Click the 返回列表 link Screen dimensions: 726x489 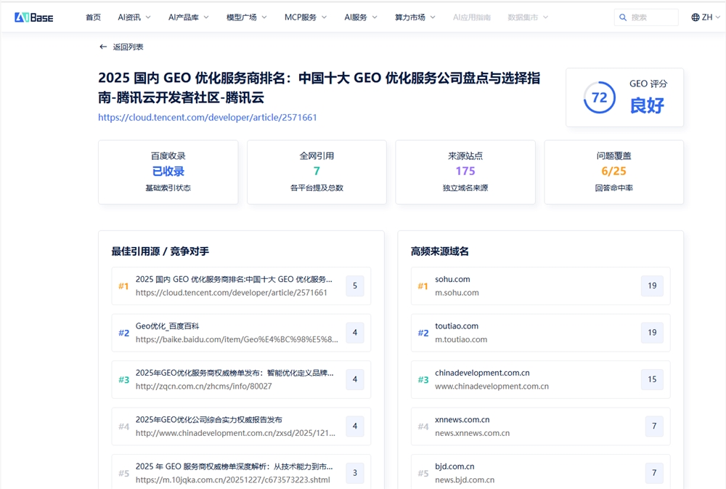(x=128, y=46)
